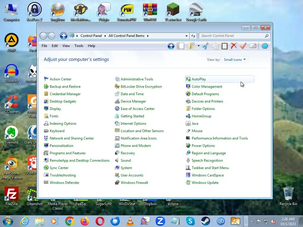The image size is (303, 227).
Task: Click the Sync Center green icon
Action: pyautogui.click(x=46, y=168)
